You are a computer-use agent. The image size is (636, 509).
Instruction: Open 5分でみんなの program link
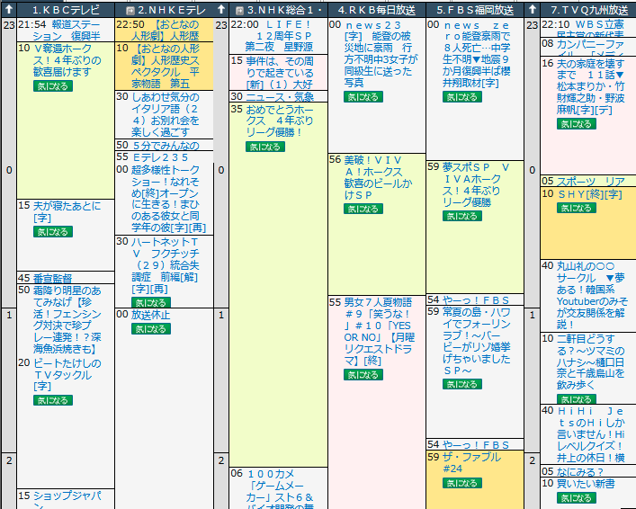tap(166, 145)
